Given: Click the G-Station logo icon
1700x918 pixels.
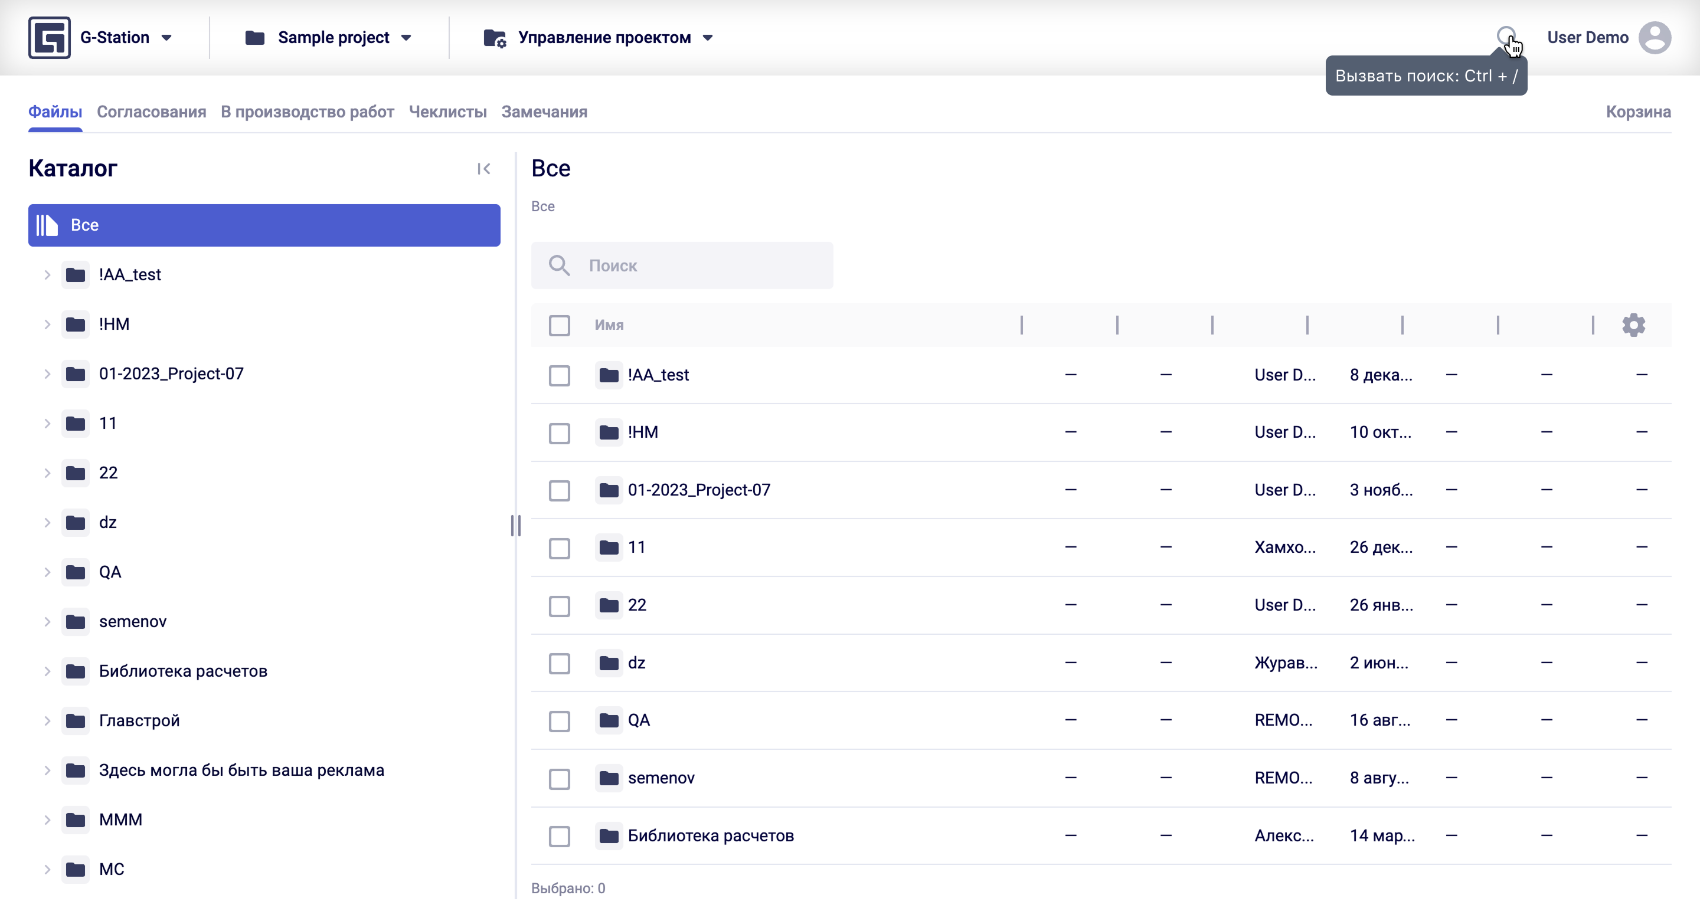Looking at the screenshot, I should pos(49,38).
